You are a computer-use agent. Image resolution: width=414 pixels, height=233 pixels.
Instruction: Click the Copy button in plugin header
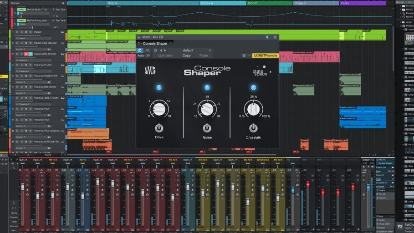point(186,56)
